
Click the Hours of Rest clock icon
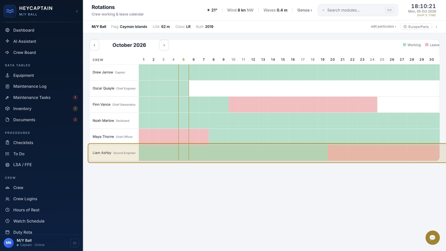pyautogui.click(x=8, y=210)
